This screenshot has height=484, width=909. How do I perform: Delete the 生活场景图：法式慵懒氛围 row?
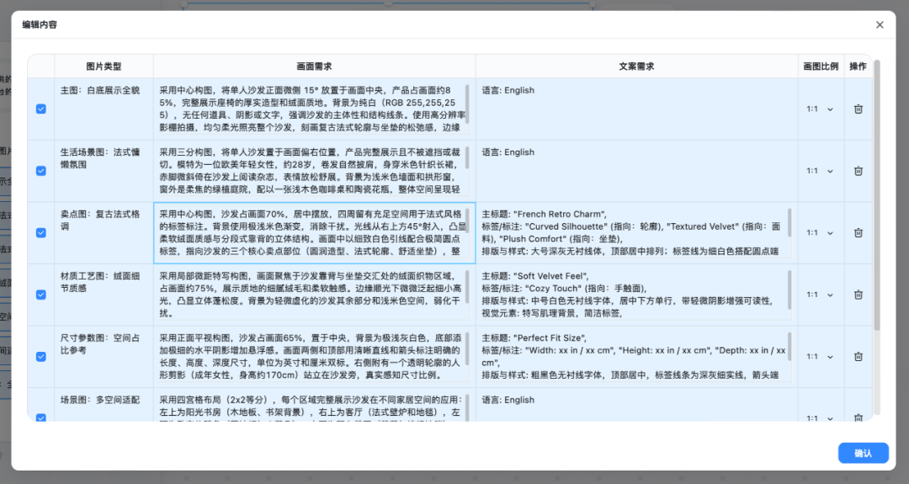(x=858, y=171)
